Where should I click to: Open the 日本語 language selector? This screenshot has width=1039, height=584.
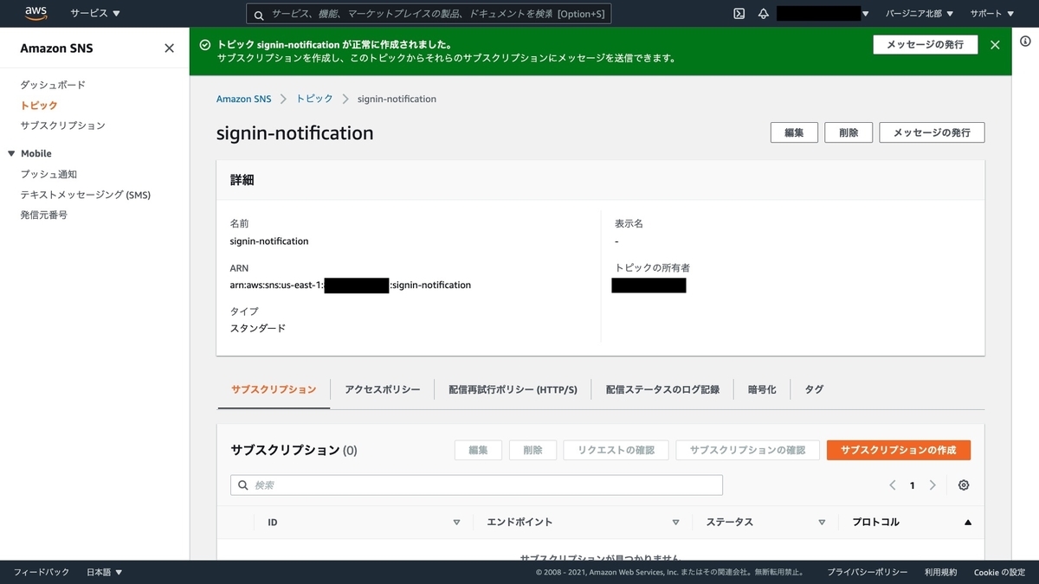(105, 573)
